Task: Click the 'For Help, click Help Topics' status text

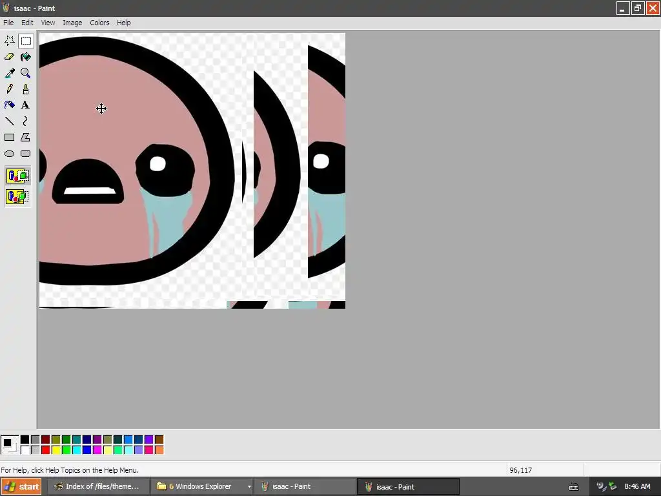Action: point(70,470)
